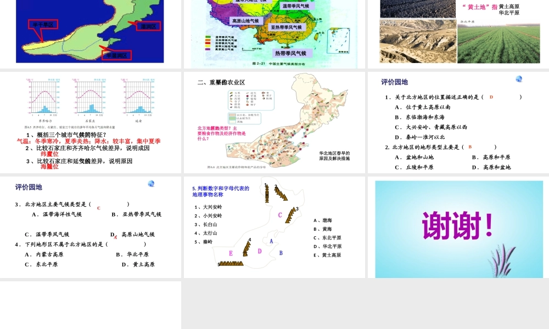This screenshot has height=329, width=549.
Task: Click the globe icon on 评价园地 questions 3-4 slide
Action: (152, 184)
